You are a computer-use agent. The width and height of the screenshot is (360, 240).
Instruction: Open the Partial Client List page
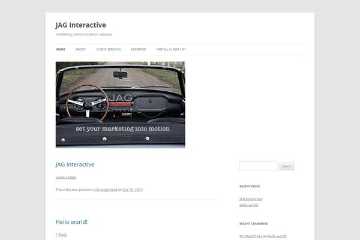171,49
